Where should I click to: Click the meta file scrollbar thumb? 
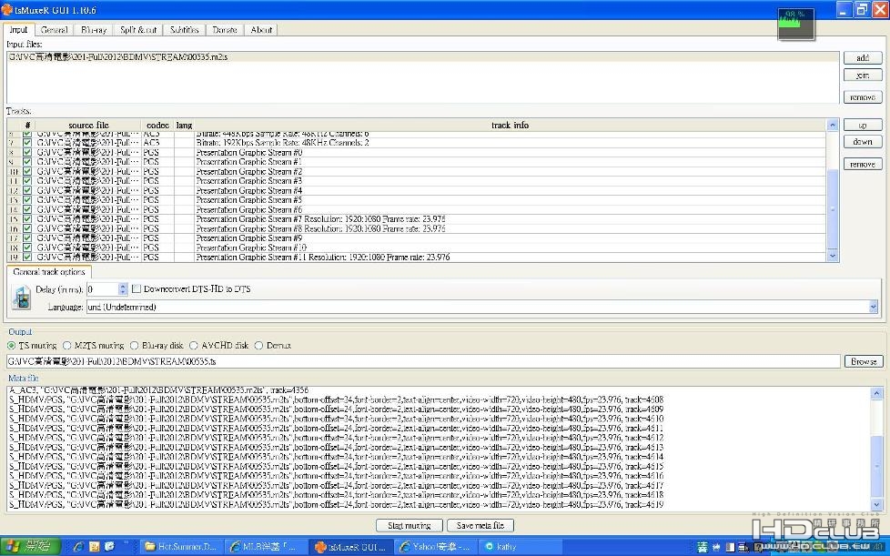[876, 466]
